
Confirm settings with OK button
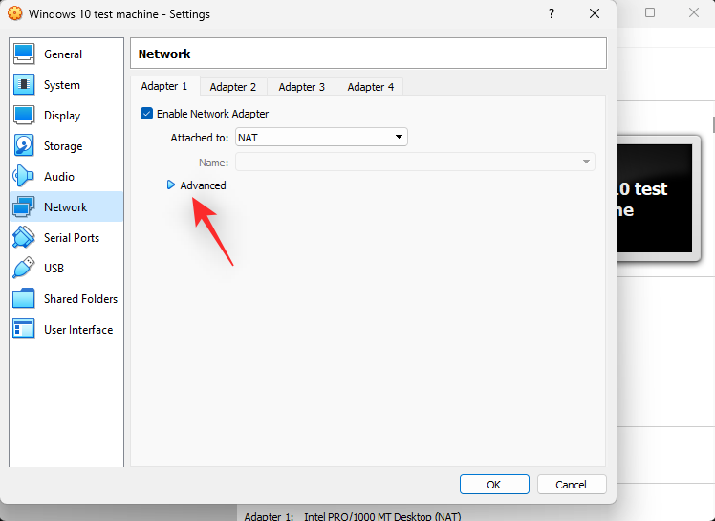[x=494, y=484]
